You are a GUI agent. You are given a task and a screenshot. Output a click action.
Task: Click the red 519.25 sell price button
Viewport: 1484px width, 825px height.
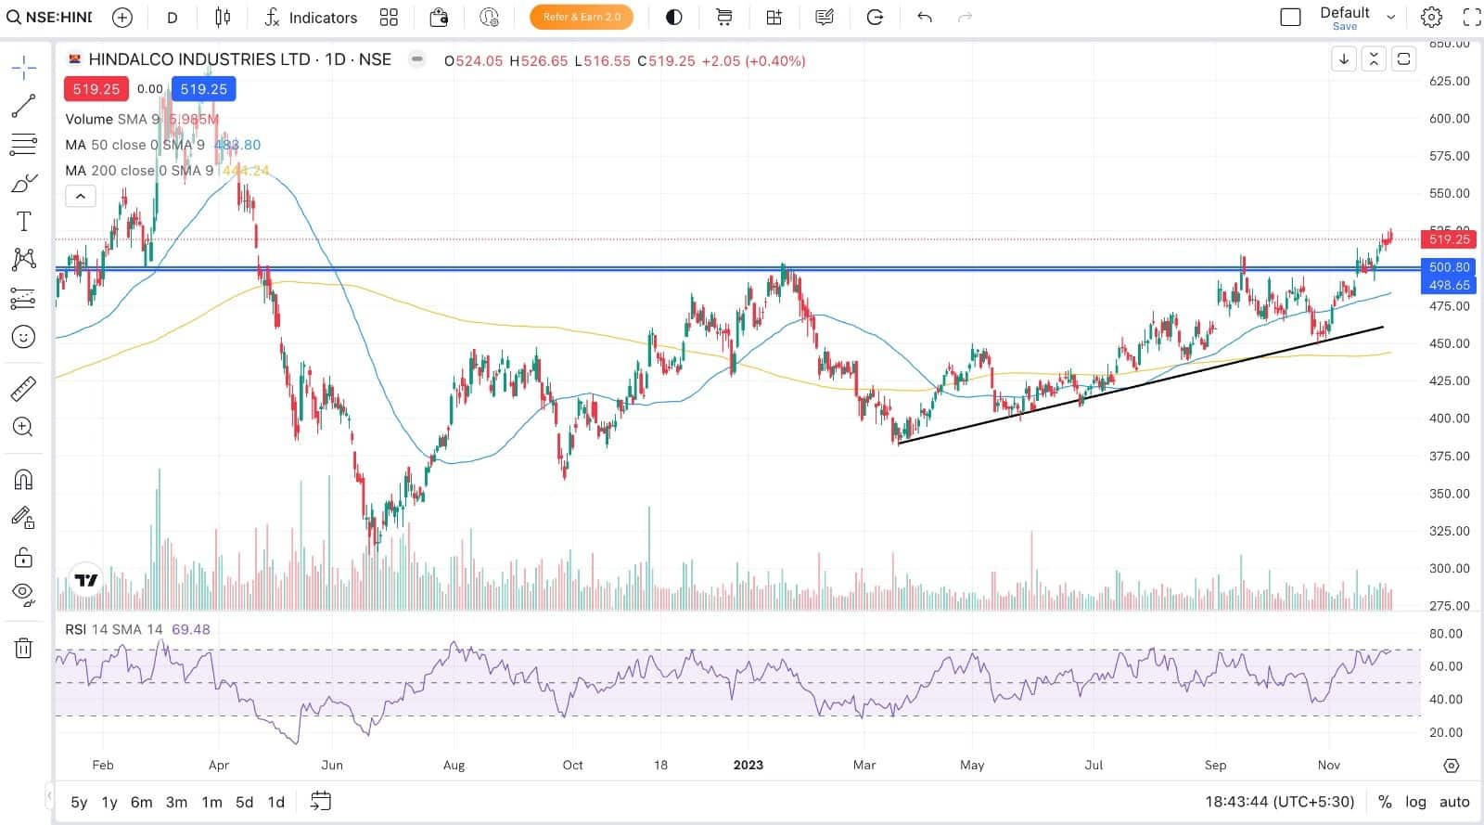(96, 89)
